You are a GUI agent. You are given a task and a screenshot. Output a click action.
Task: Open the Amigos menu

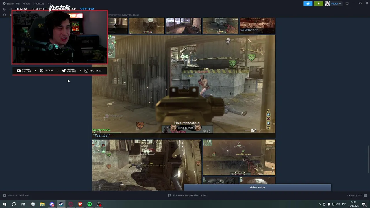click(27, 3)
